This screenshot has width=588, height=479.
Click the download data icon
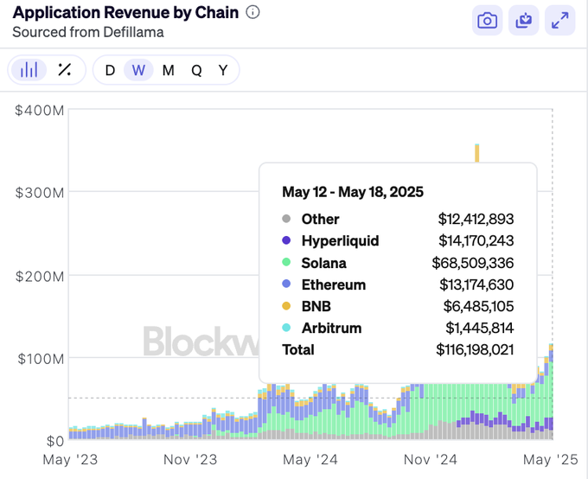pyautogui.click(x=524, y=21)
